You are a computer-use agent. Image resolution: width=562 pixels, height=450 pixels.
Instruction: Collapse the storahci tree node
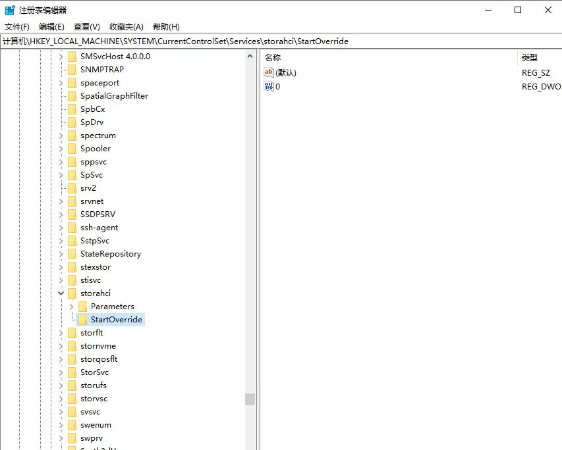61,293
